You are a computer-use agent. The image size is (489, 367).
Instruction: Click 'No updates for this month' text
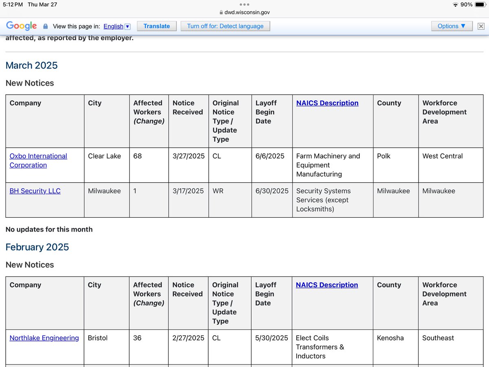coord(49,229)
